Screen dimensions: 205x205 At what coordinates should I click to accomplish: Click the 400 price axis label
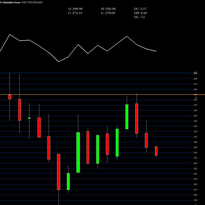pos(196,89)
